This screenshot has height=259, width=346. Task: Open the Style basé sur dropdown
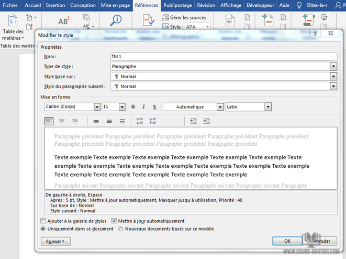click(x=333, y=77)
